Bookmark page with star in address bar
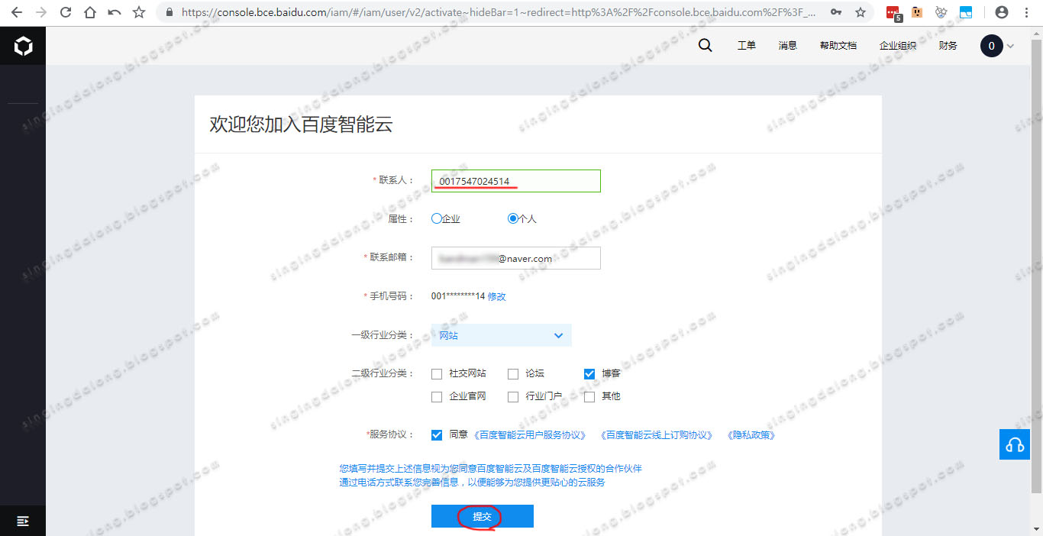The width and height of the screenshot is (1043, 536). tap(861, 12)
